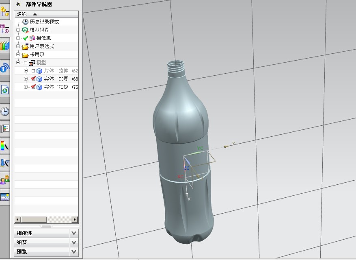Expand the 实体 "加厚 node

tap(26, 79)
